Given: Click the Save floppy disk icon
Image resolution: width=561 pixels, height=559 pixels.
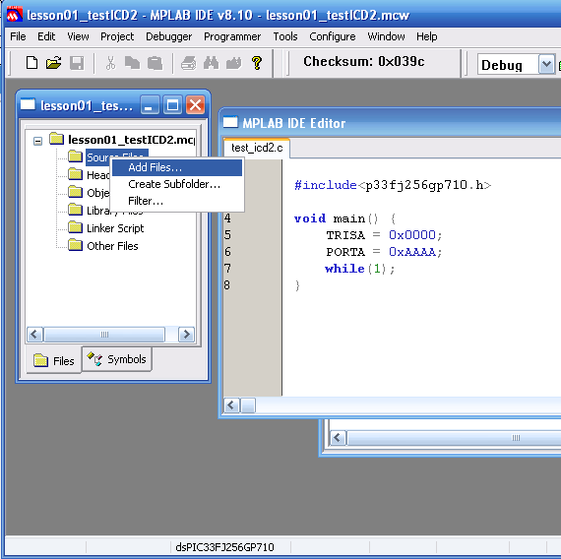Looking at the screenshot, I should click(77, 63).
